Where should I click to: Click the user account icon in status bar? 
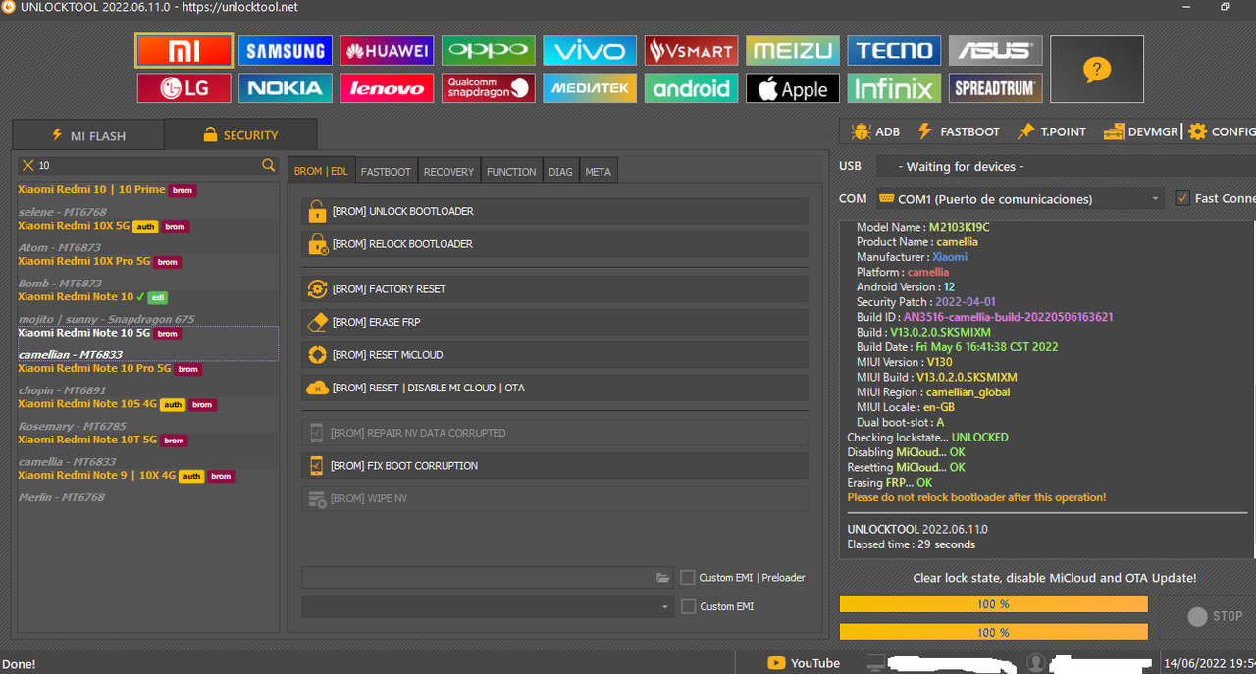1034,663
